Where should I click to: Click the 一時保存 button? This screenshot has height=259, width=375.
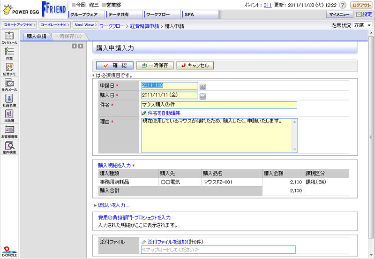[x=155, y=65]
